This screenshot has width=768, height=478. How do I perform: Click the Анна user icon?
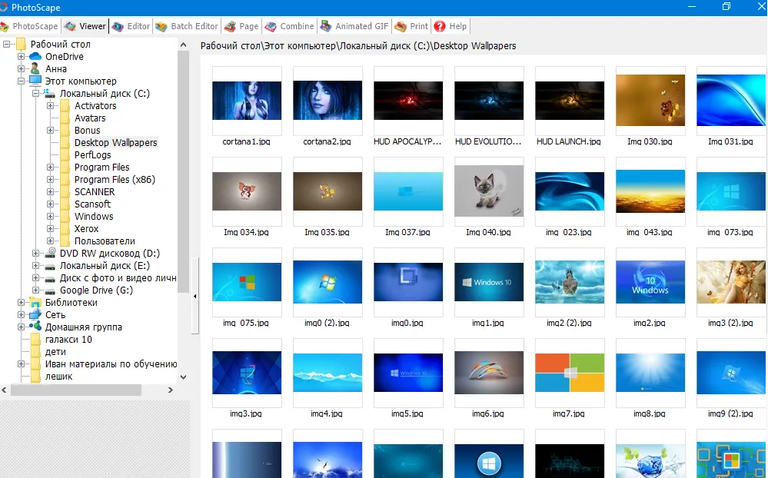point(35,68)
